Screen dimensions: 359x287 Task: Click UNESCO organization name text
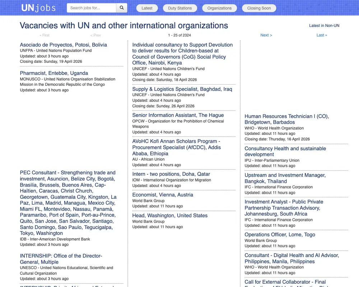66,270
